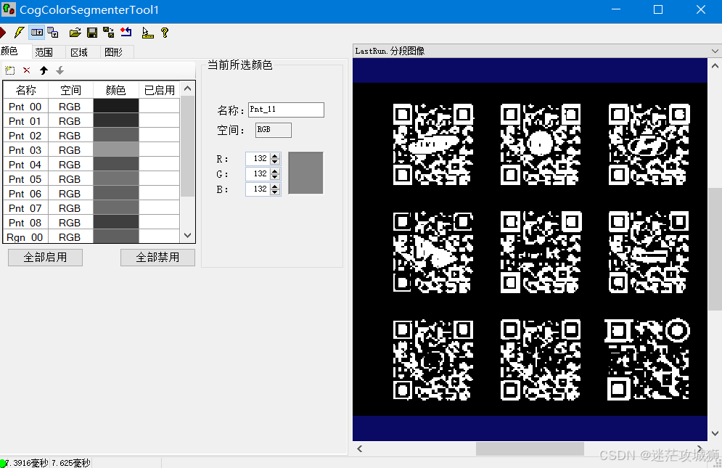This screenshot has width=722, height=468.
Task: Toggle the 已启用 cell for Pnt 06
Action: [x=160, y=194]
